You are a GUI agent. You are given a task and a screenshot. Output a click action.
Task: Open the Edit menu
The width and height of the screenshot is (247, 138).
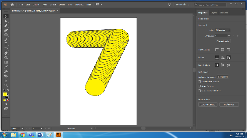pyautogui.click(x=28, y=5)
